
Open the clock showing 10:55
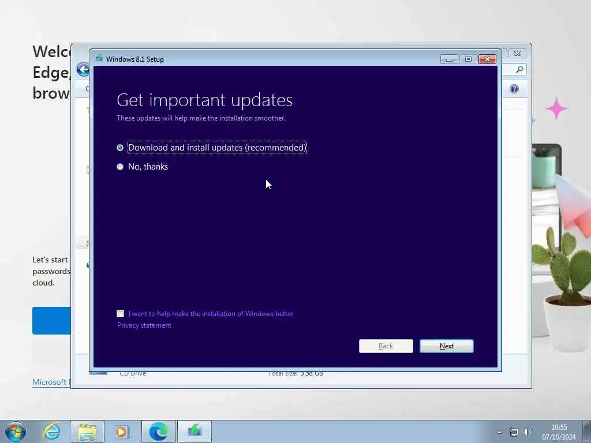[559, 431]
